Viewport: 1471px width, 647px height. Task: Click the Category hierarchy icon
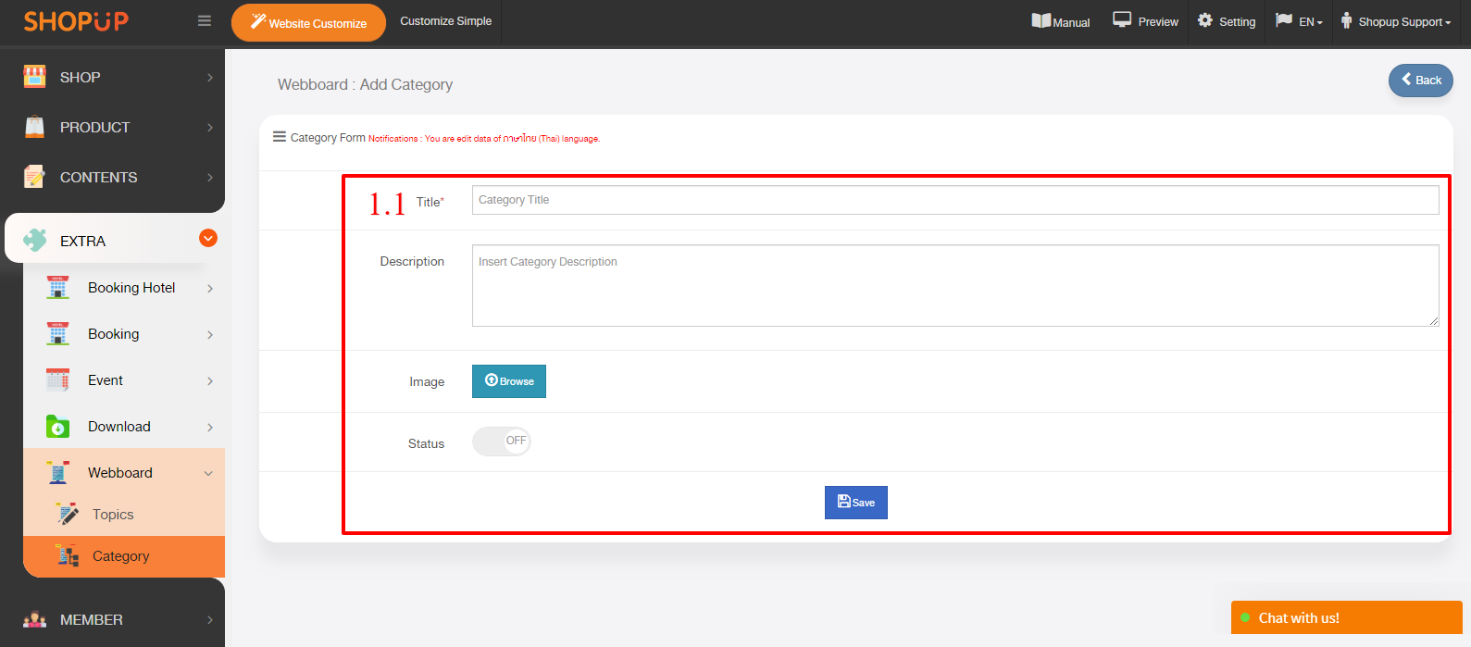67,555
